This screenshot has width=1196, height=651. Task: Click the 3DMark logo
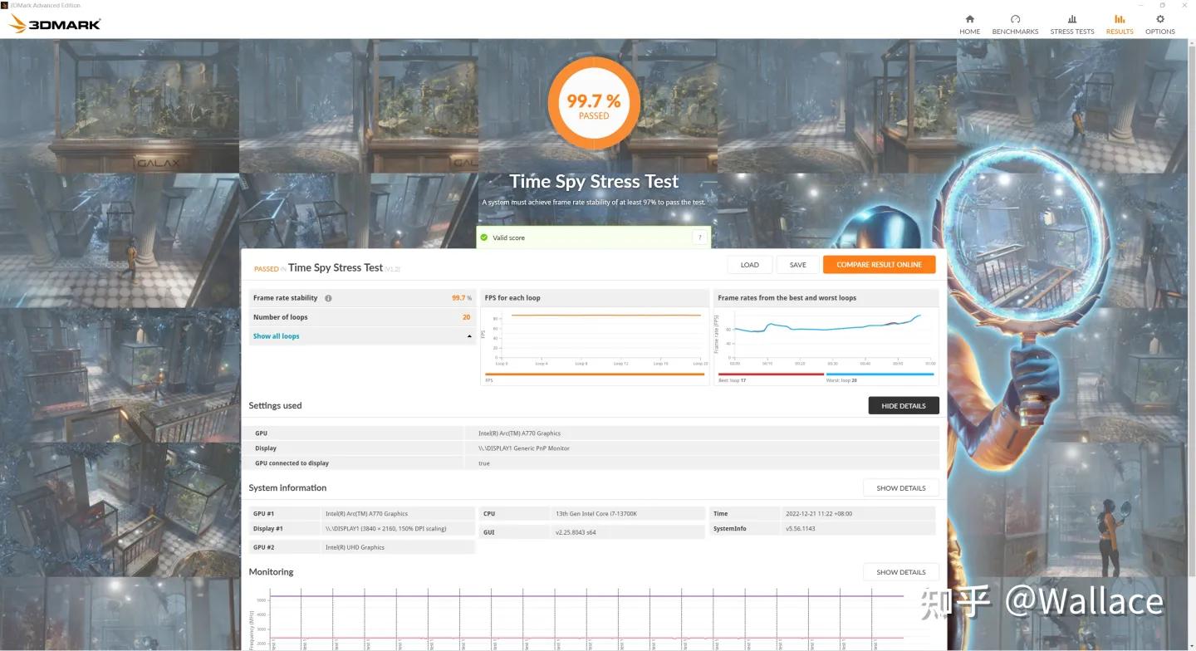click(x=55, y=24)
